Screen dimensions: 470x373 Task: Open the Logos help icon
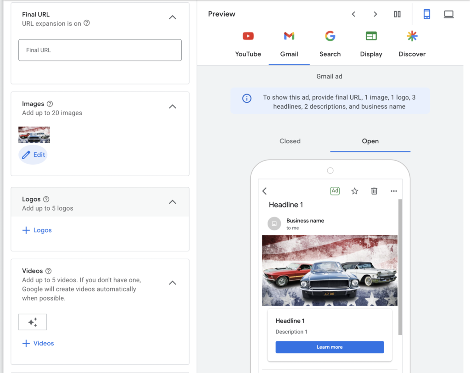point(46,199)
